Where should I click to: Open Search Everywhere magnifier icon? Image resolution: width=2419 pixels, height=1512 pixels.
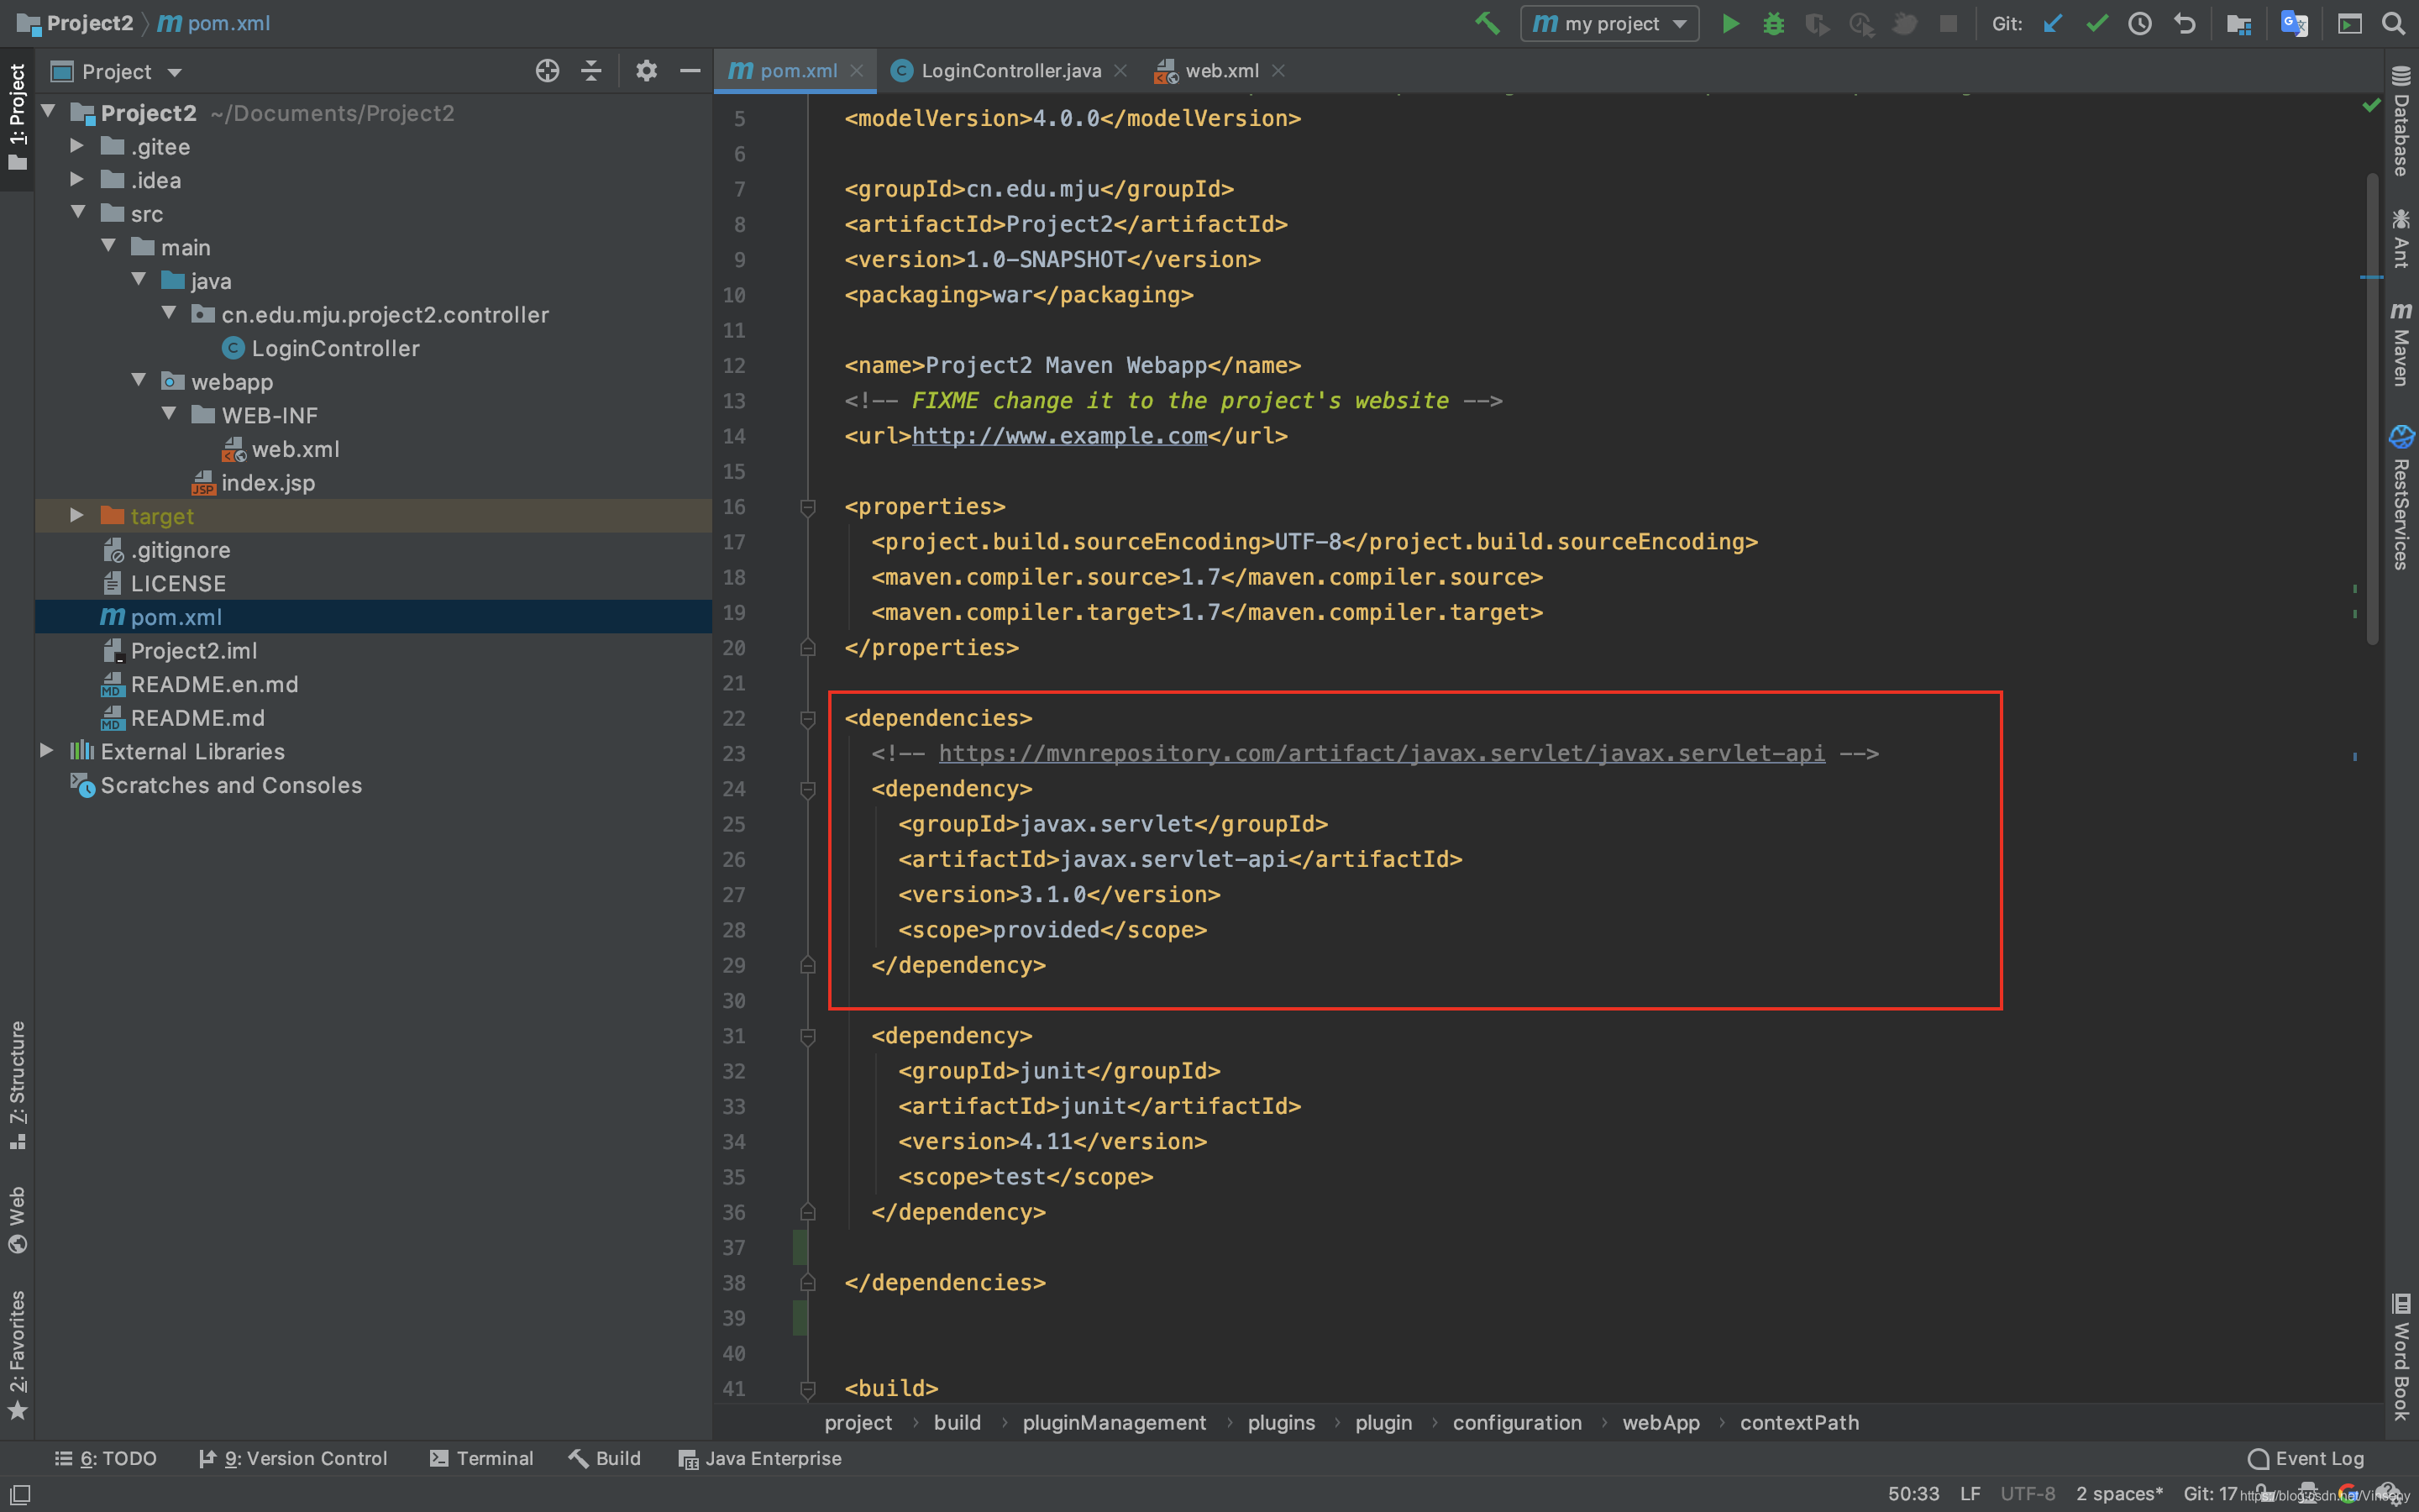pyautogui.click(x=2393, y=23)
